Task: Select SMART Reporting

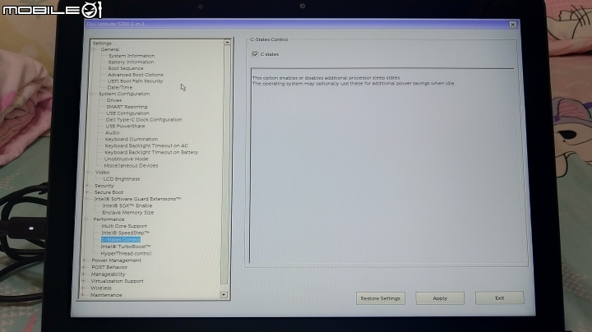Action: pyautogui.click(x=127, y=107)
